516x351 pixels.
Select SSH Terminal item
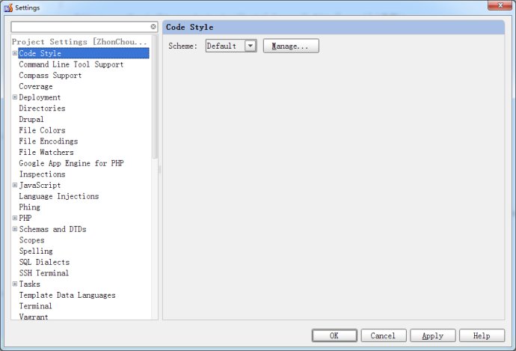(44, 272)
